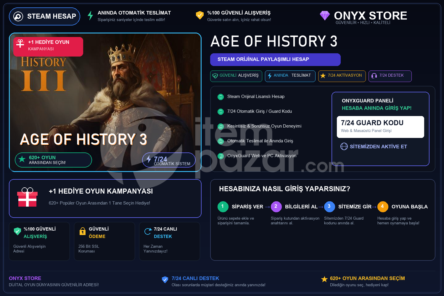Screen dimensions: 444x296
Task: Click step 2 purple circle BİLGİLERİ AL
Action: click(276, 207)
